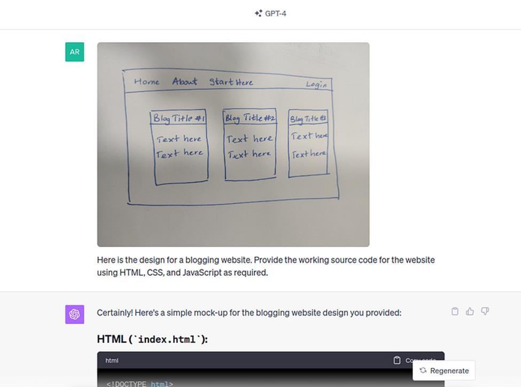Click the green AR user avatar
This screenshot has width=521, height=387.
[x=74, y=52]
